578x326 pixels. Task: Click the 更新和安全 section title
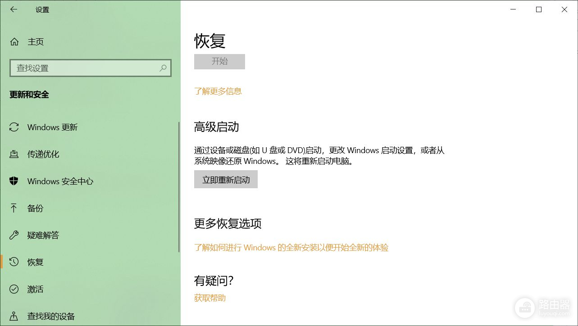[29, 95]
